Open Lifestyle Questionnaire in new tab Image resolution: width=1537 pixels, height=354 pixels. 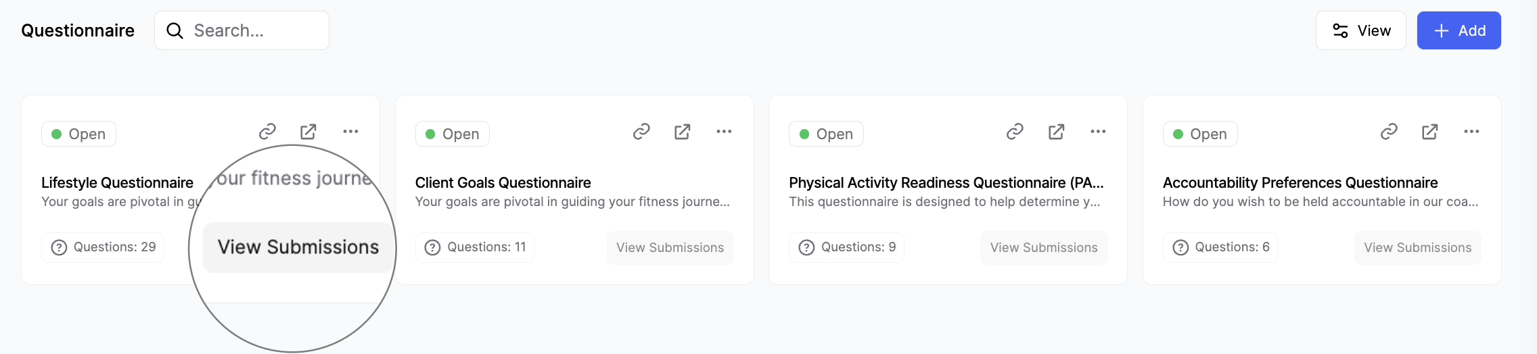[x=308, y=131]
